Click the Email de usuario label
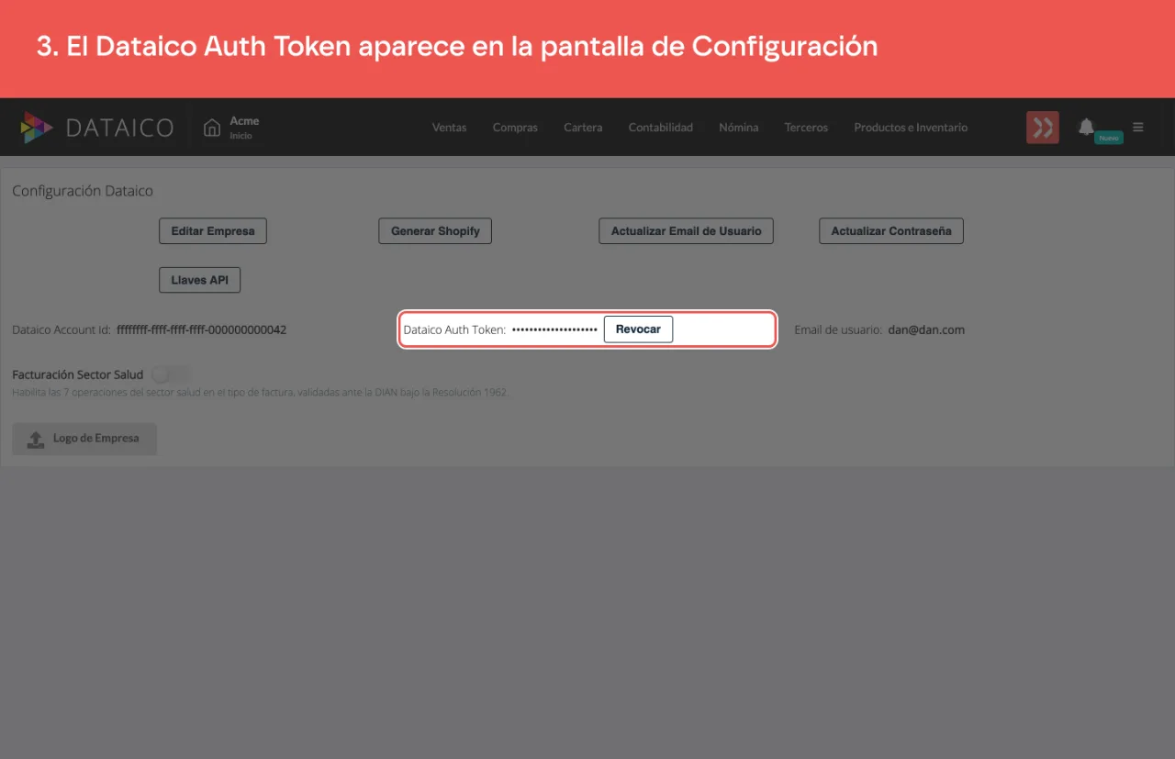1175x759 pixels. pos(838,329)
